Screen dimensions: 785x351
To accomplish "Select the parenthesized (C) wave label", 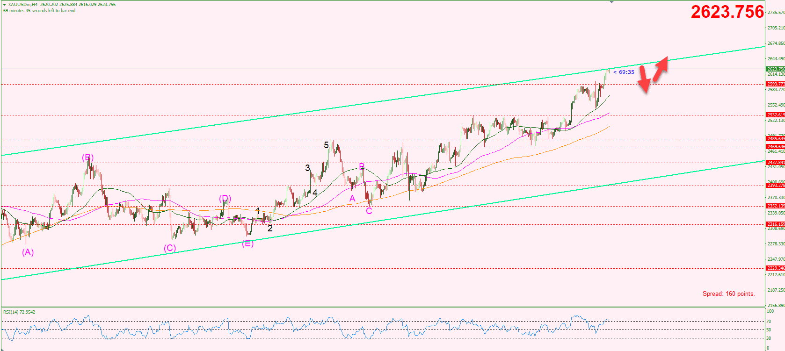I will [170, 248].
